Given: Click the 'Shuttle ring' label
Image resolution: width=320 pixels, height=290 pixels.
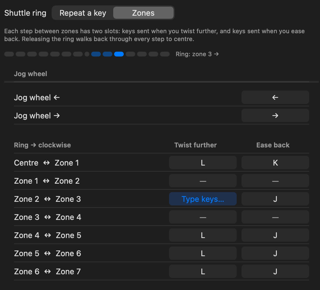Looking at the screenshot, I should tap(25, 13).
